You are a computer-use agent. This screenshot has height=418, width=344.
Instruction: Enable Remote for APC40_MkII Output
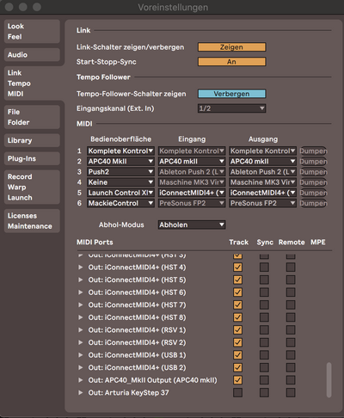pyautogui.click(x=291, y=380)
